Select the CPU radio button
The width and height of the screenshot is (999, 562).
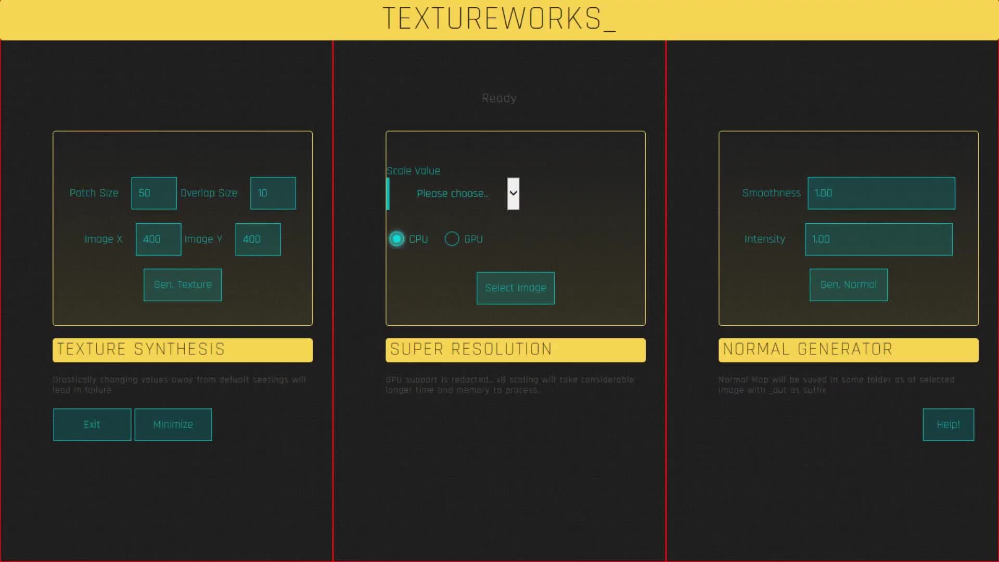click(x=396, y=239)
